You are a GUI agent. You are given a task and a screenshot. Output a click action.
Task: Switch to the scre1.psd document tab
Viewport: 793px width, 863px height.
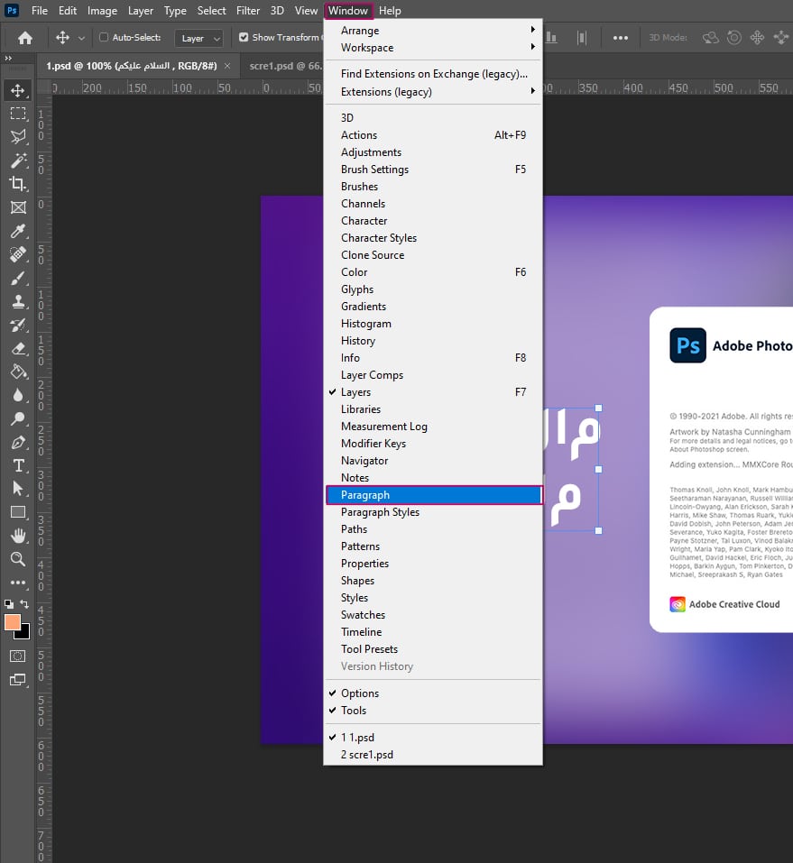[285, 66]
